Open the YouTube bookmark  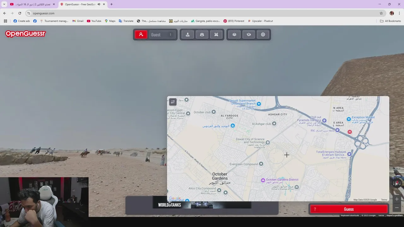(94, 21)
